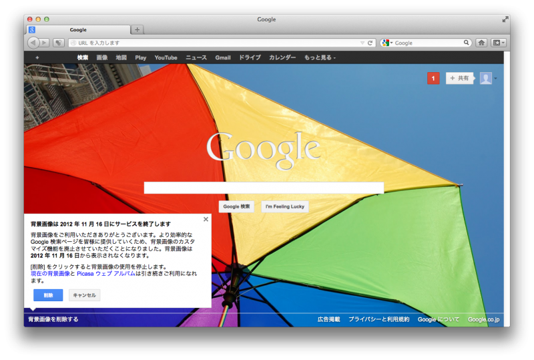Click 背景画像を削除する footer link

(53, 319)
